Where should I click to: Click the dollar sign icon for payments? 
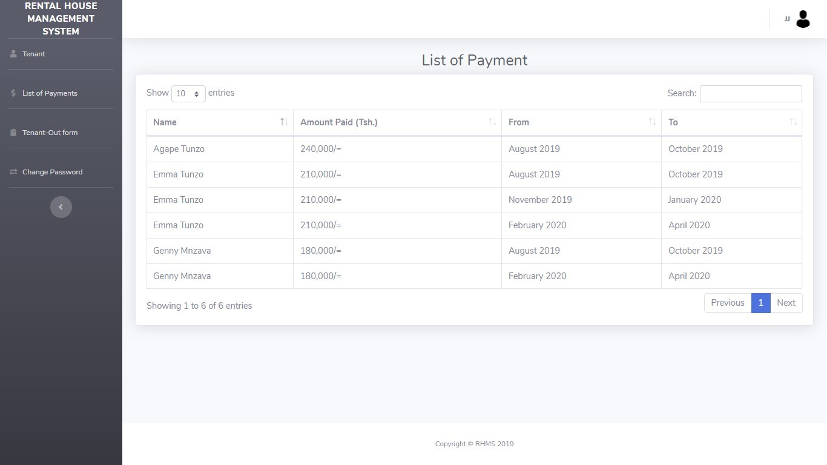[13, 93]
